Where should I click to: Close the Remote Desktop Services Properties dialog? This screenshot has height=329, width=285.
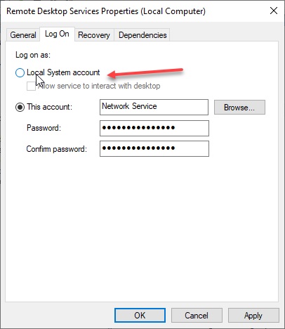274,11
